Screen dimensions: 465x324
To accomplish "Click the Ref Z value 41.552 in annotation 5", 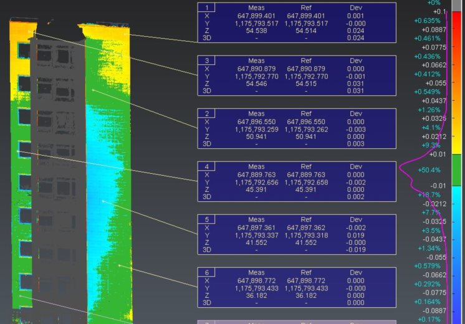I will coord(306,242).
